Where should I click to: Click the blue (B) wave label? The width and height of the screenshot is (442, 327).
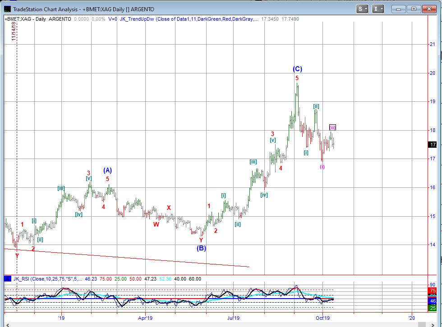[x=201, y=248]
